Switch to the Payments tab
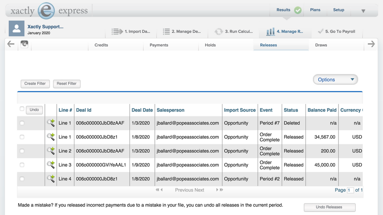 coord(159,45)
